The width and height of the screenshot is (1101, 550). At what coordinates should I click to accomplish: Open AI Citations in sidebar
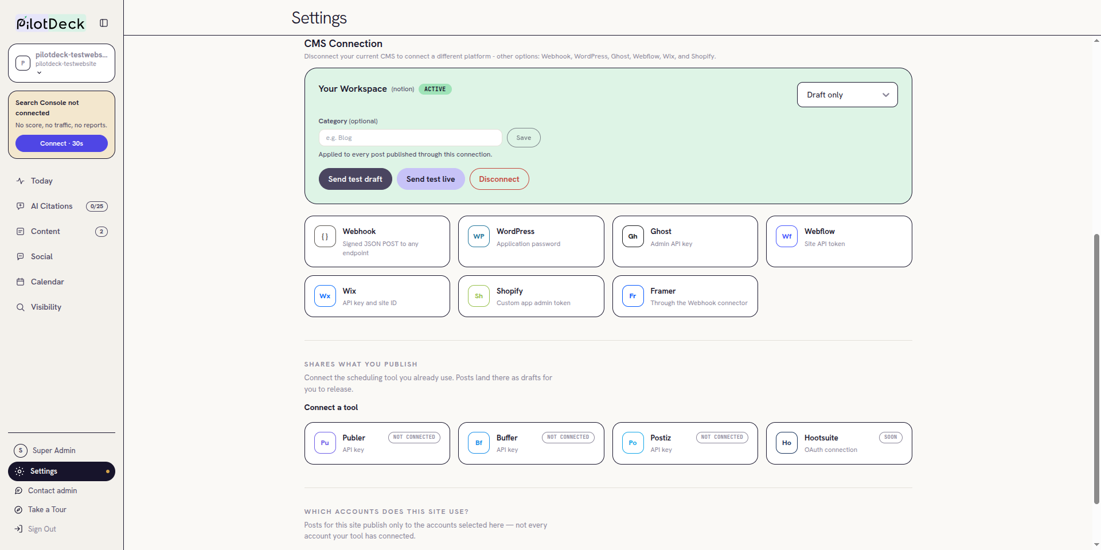[61, 206]
